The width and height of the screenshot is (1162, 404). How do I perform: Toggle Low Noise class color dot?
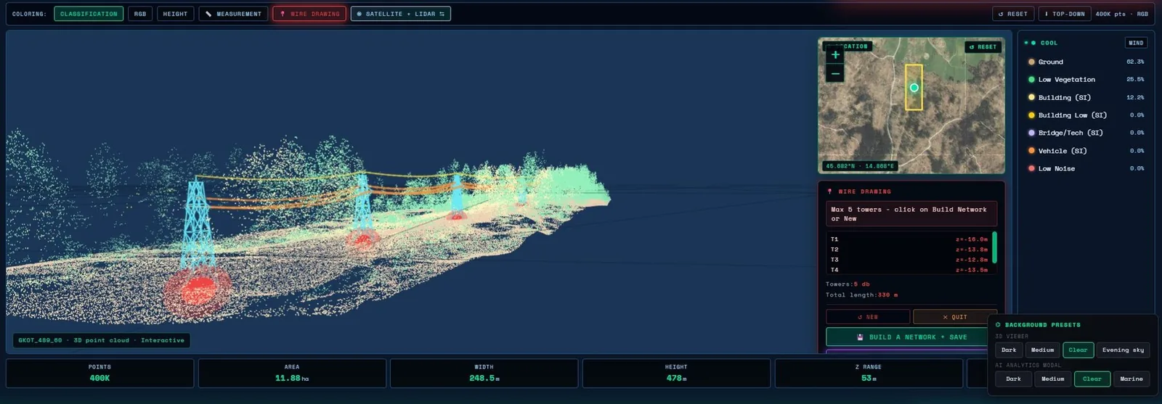tap(1031, 168)
